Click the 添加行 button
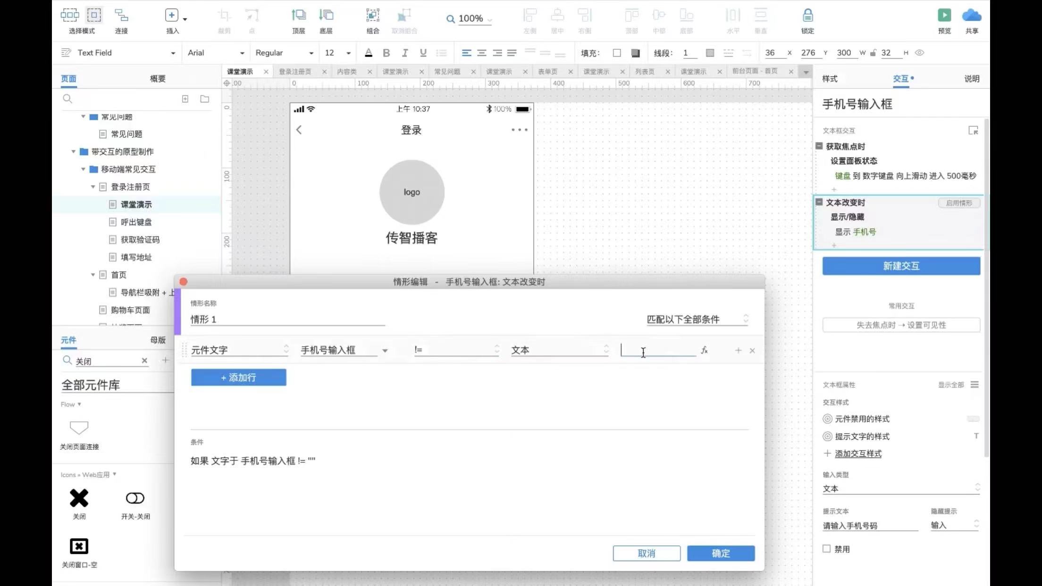 238,377
